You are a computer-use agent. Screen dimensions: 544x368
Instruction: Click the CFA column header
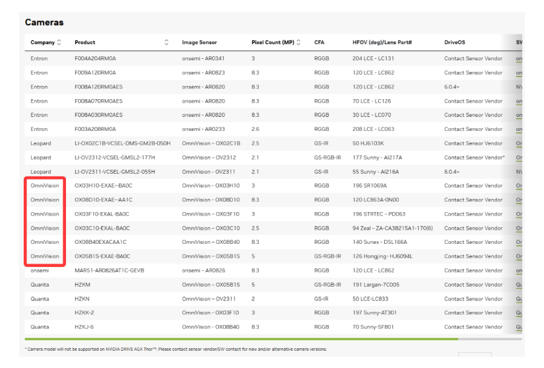click(x=319, y=43)
